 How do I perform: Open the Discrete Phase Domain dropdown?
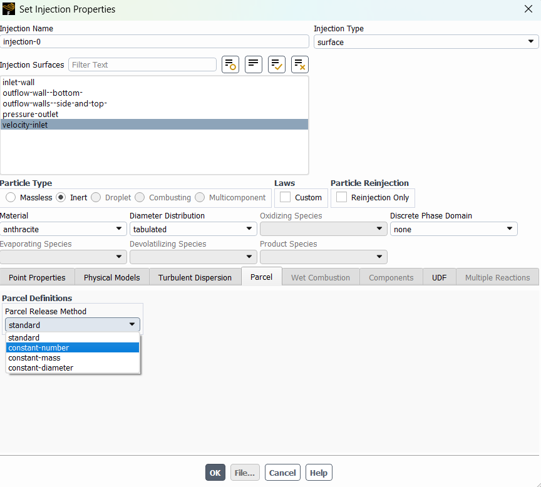coord(453,229)
